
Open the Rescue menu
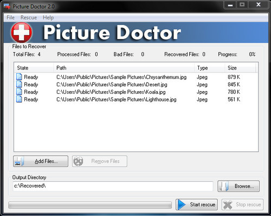click(29, 17)
